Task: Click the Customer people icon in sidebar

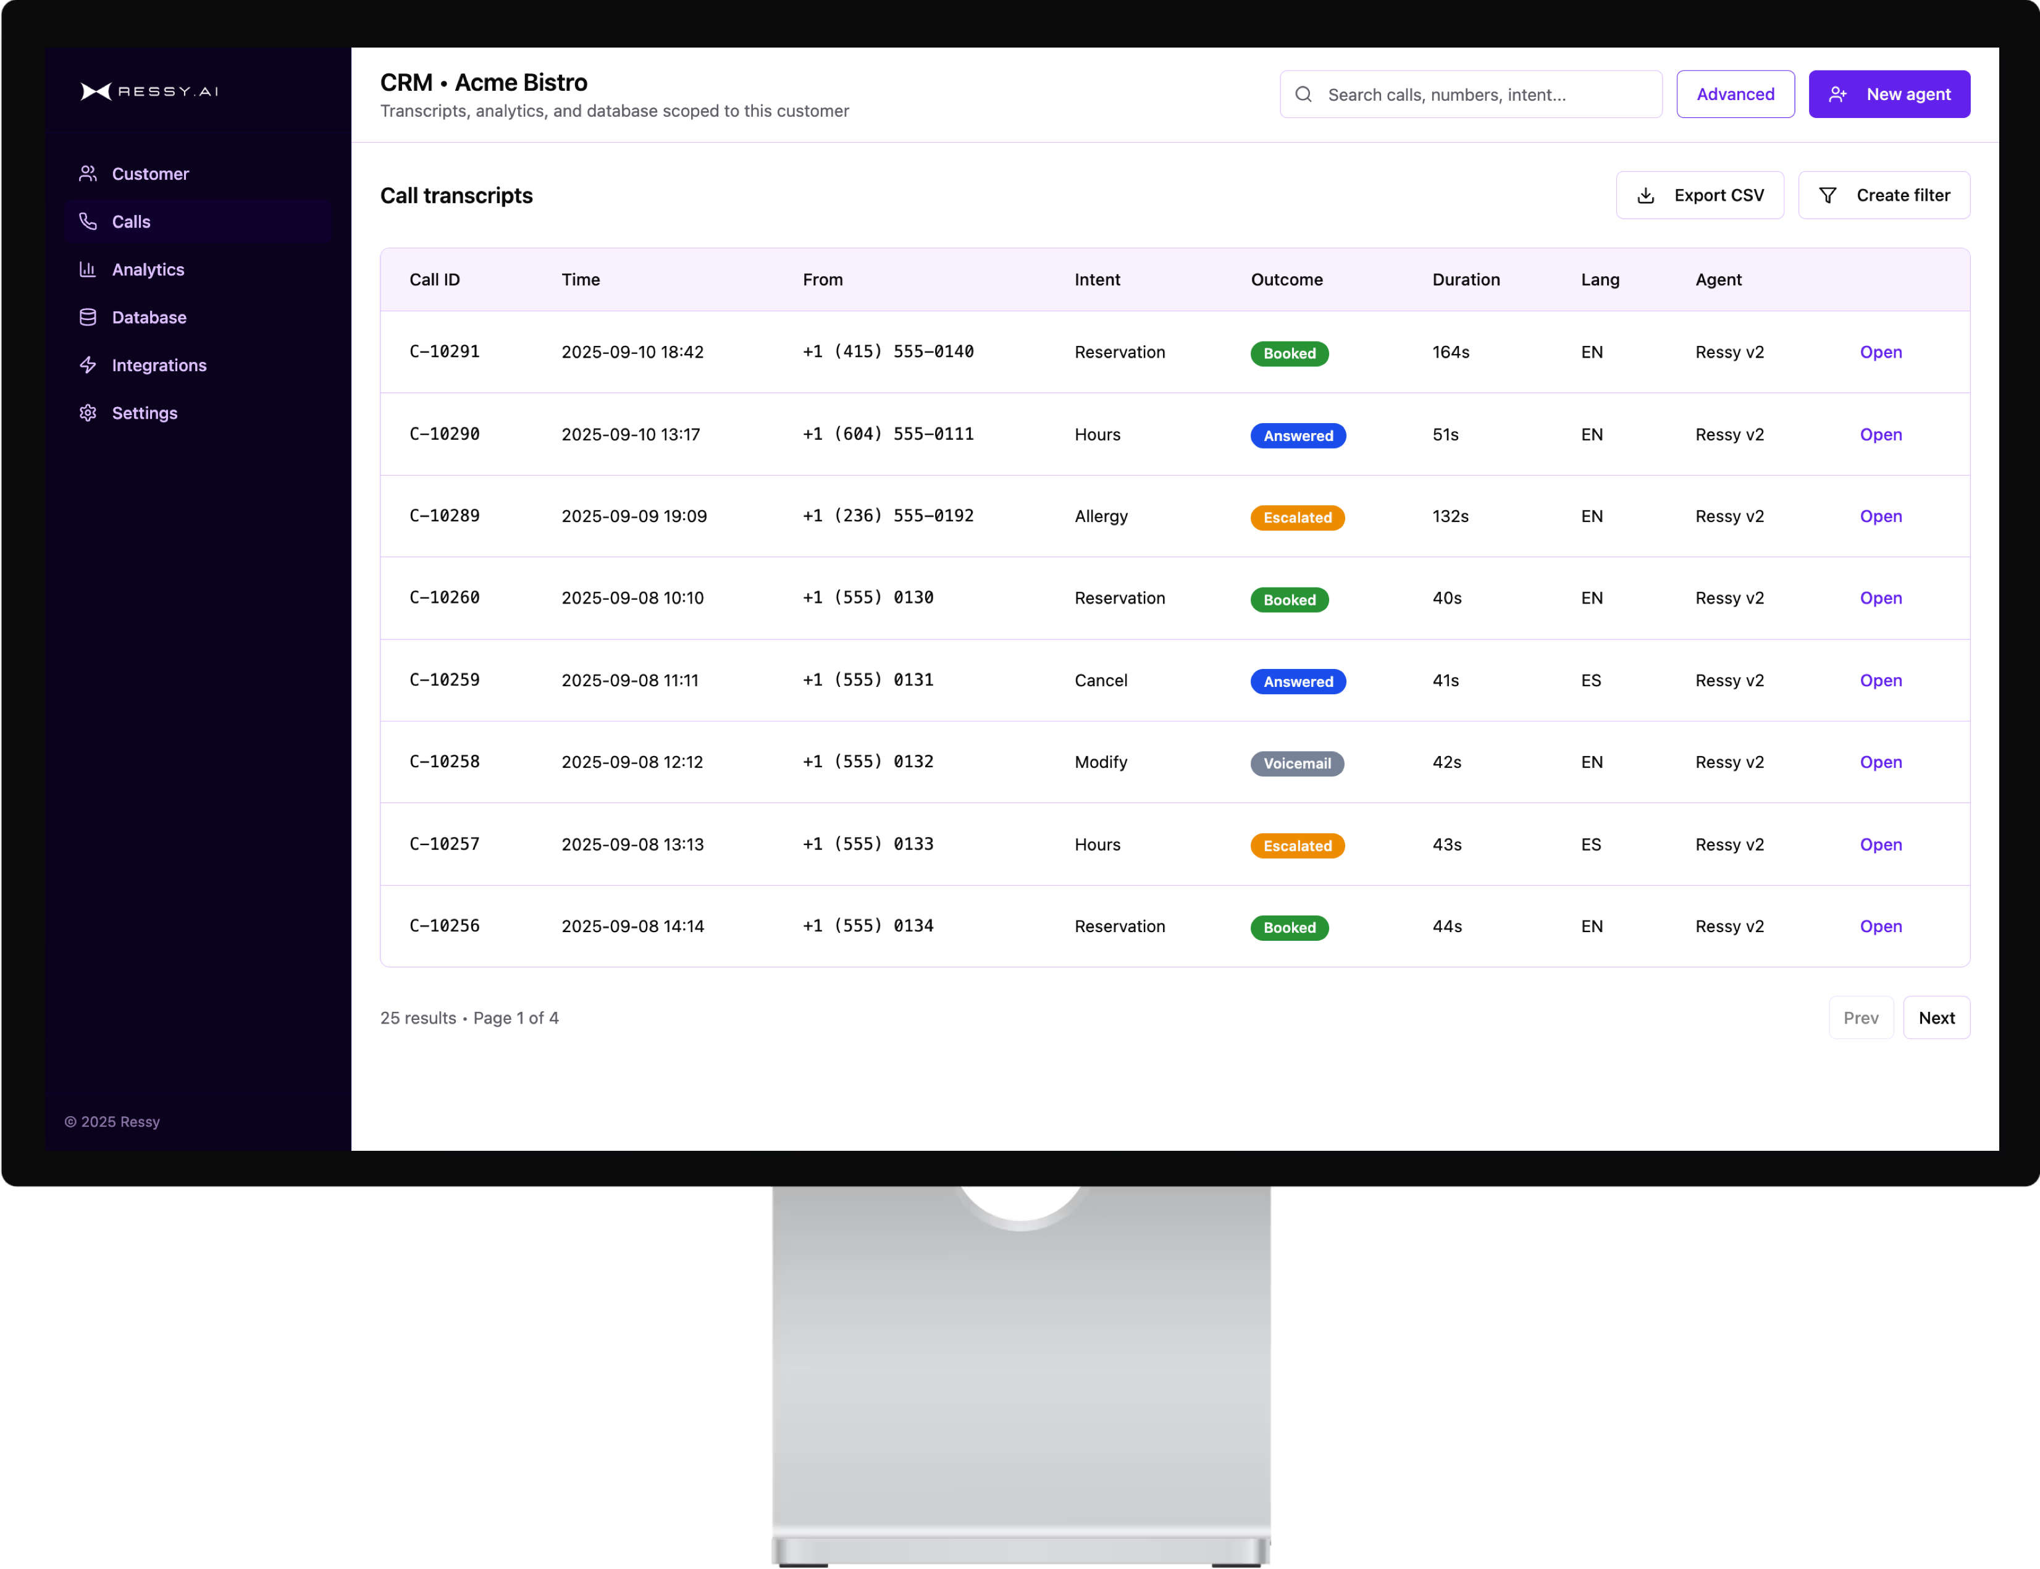Action: click(88, 174)
